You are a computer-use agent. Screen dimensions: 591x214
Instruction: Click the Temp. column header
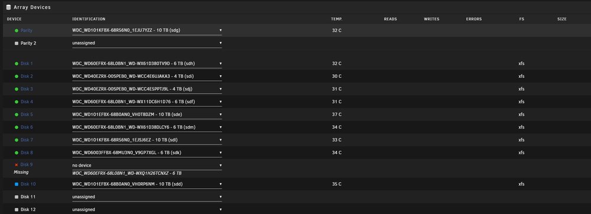tap(337, 19)
